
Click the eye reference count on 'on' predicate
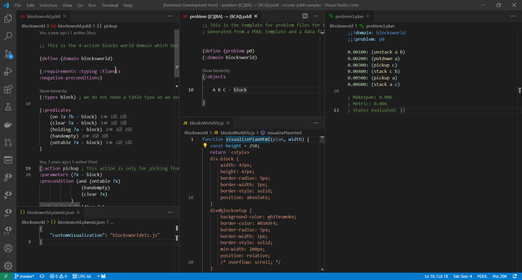(104, 117)
